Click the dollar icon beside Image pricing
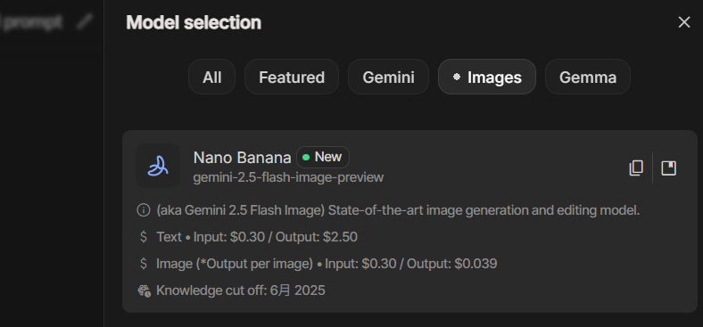Viewport: 703px width, 327px height. coord(144,264)
